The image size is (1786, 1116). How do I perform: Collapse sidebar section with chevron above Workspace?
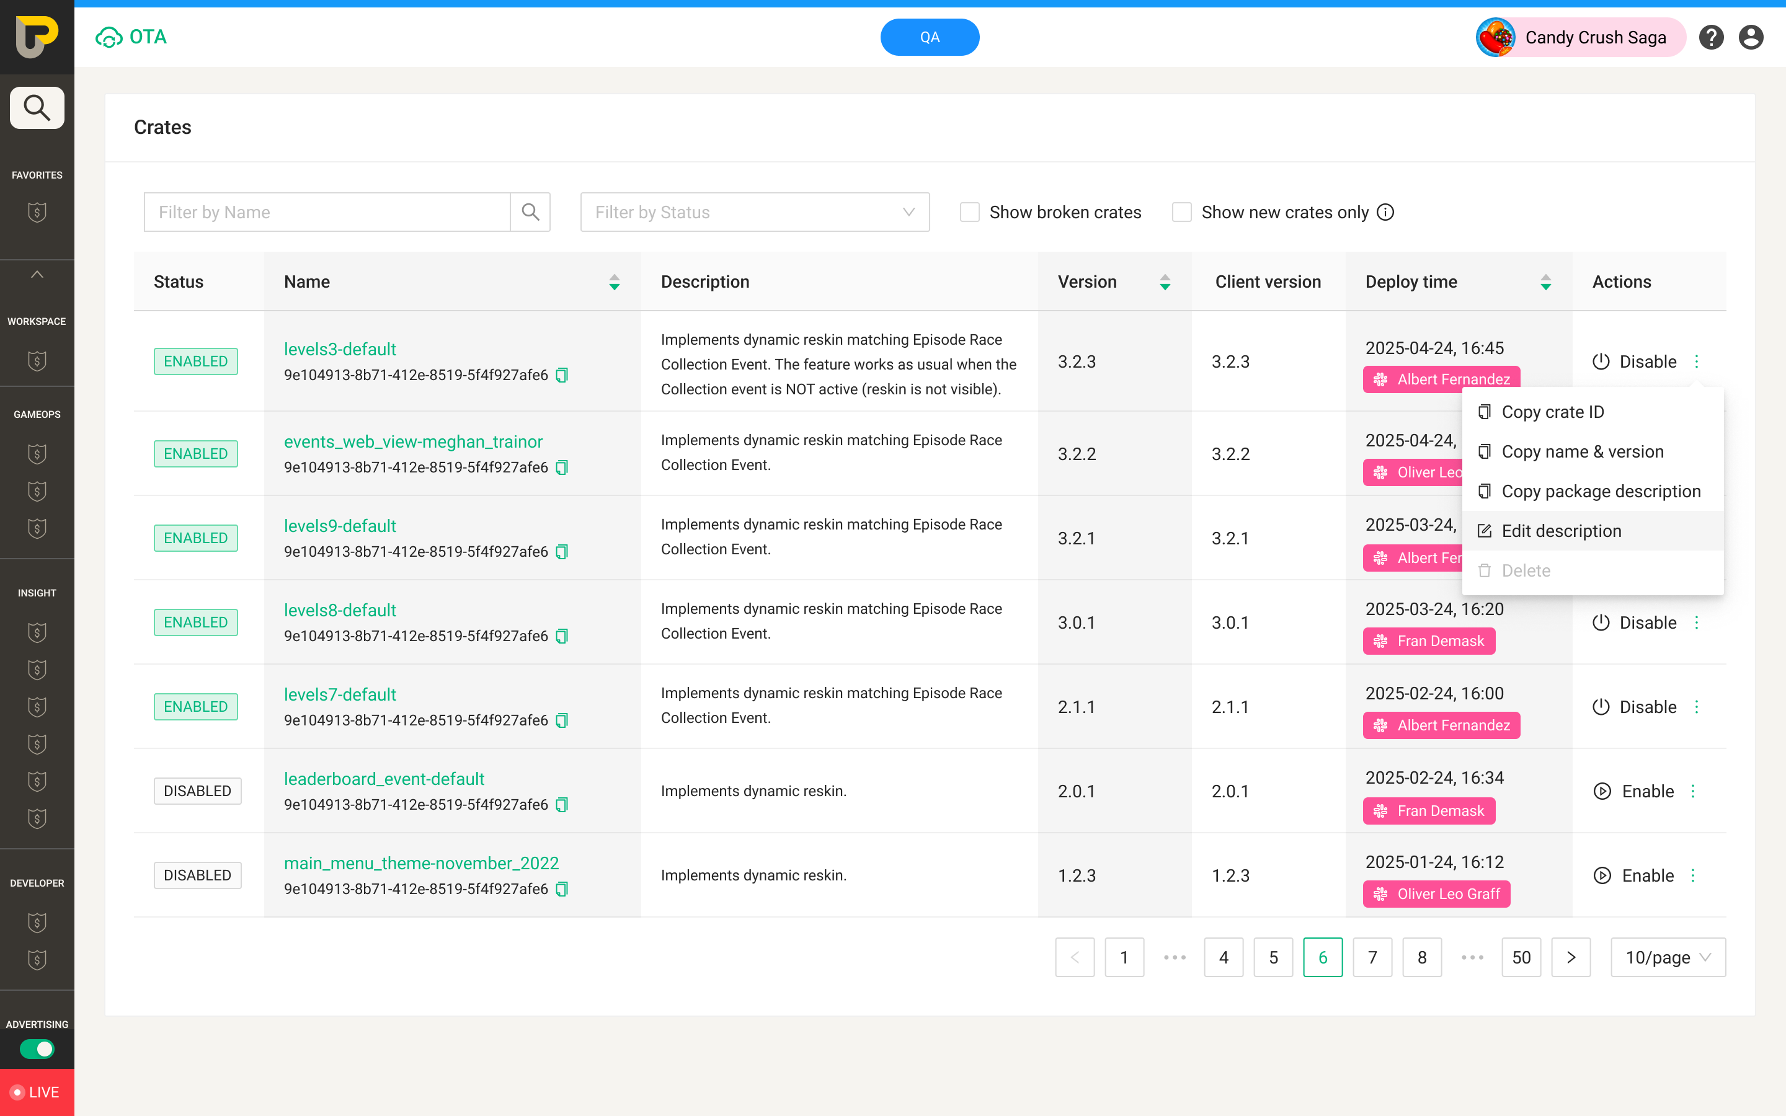37,275
